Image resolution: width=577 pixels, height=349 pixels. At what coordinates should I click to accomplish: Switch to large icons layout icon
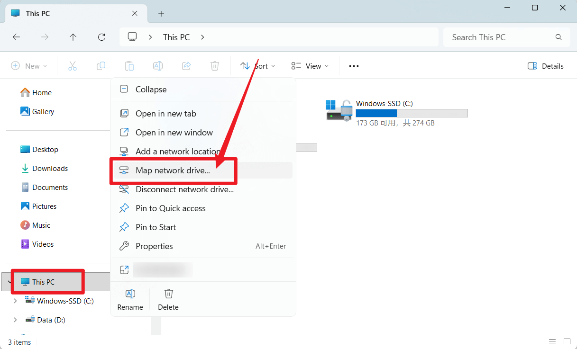[x=567, y=342]
